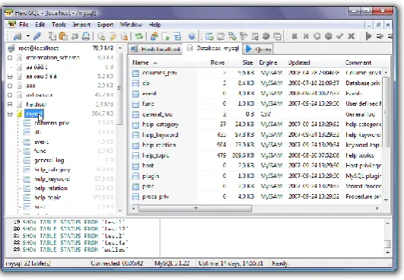
Task: Click the Delete record minus icon
Action: [328, 36]
